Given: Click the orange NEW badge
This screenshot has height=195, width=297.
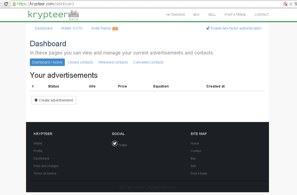Looking at the screenshot, I should tap(115, 29).
